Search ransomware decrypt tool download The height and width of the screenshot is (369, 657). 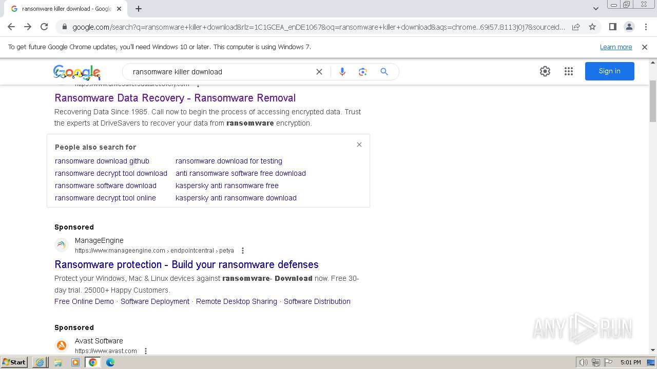pyautogui.click(x=111, y=173)
